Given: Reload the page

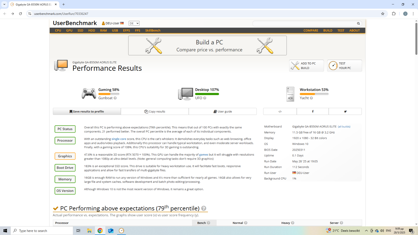Looking at the screenshot, I should pos(20,14).
